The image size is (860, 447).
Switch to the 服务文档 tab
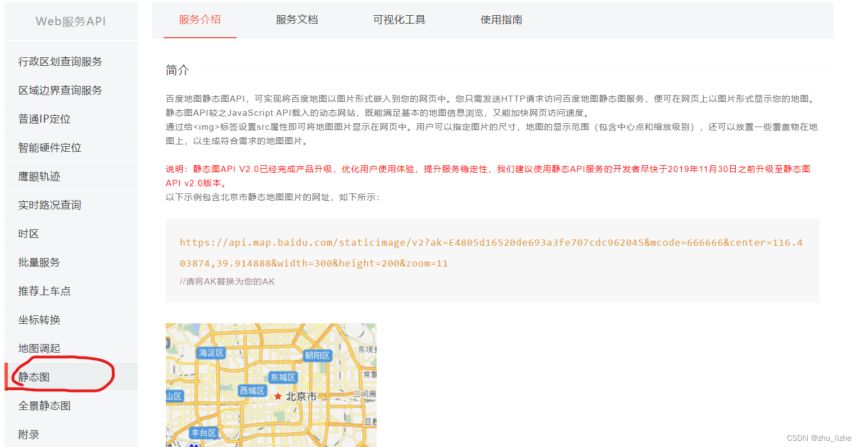click(297, 19)
